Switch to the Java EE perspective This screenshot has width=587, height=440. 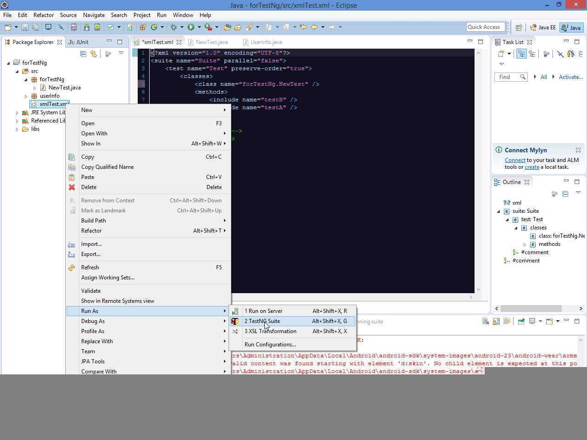coord(542,28)
